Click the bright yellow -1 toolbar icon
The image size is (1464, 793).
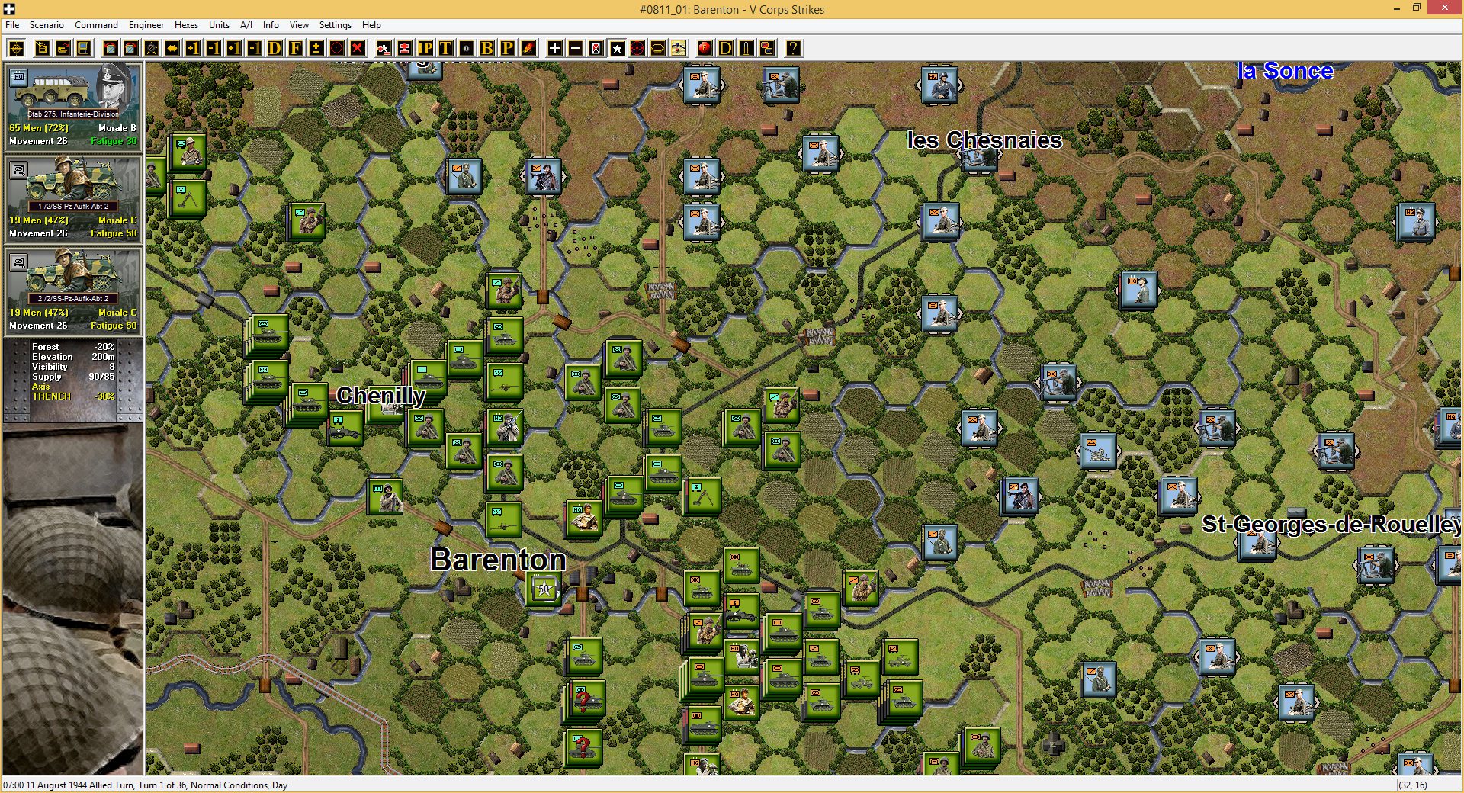click(x=213, y=48)
